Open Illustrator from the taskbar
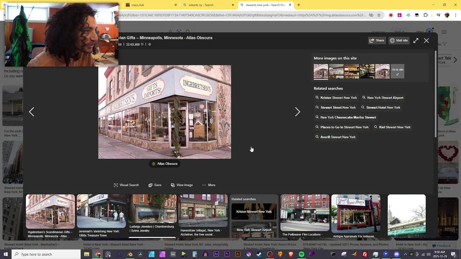461x259 pixels. pos(238,254)
